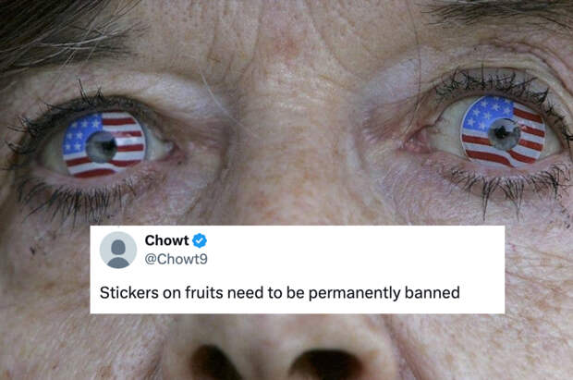Click the right nostril below the tweet
Image resolution: width=573 pixels, height=380 pixels.
click(x=327, y=364)
